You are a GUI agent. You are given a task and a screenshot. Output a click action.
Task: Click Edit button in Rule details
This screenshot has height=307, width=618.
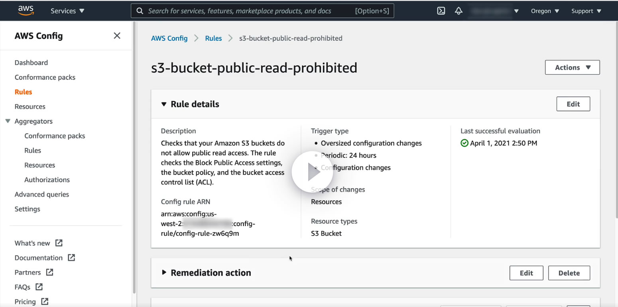click(x=573, y=104)
